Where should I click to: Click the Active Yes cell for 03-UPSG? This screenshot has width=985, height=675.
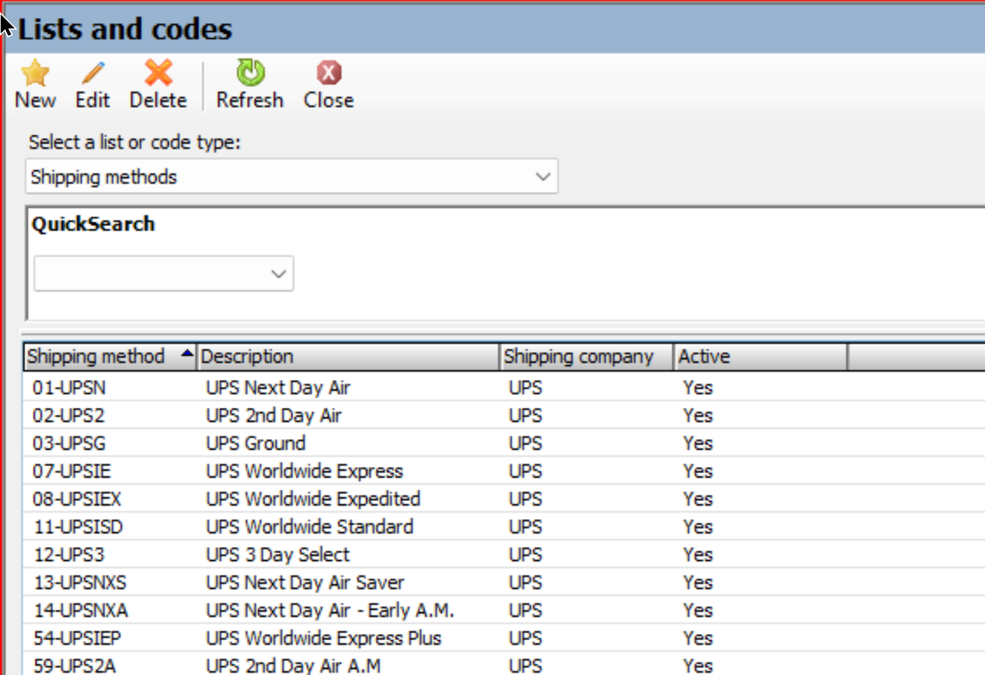click(698, 443)
